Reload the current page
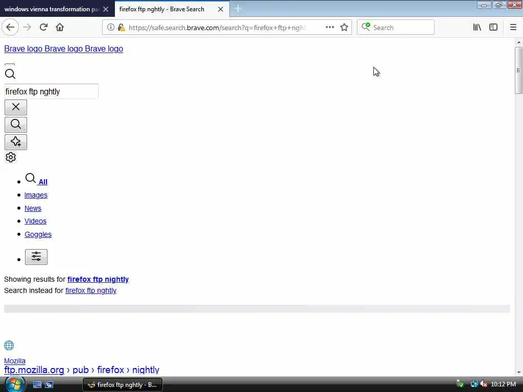Image resolution: width=523 pixels, height=392 pixels. pos(43,28)
